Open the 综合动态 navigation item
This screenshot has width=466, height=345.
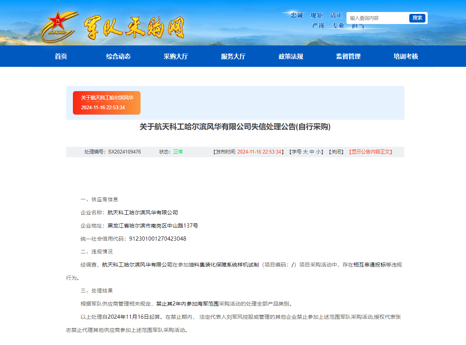point(118,56)
